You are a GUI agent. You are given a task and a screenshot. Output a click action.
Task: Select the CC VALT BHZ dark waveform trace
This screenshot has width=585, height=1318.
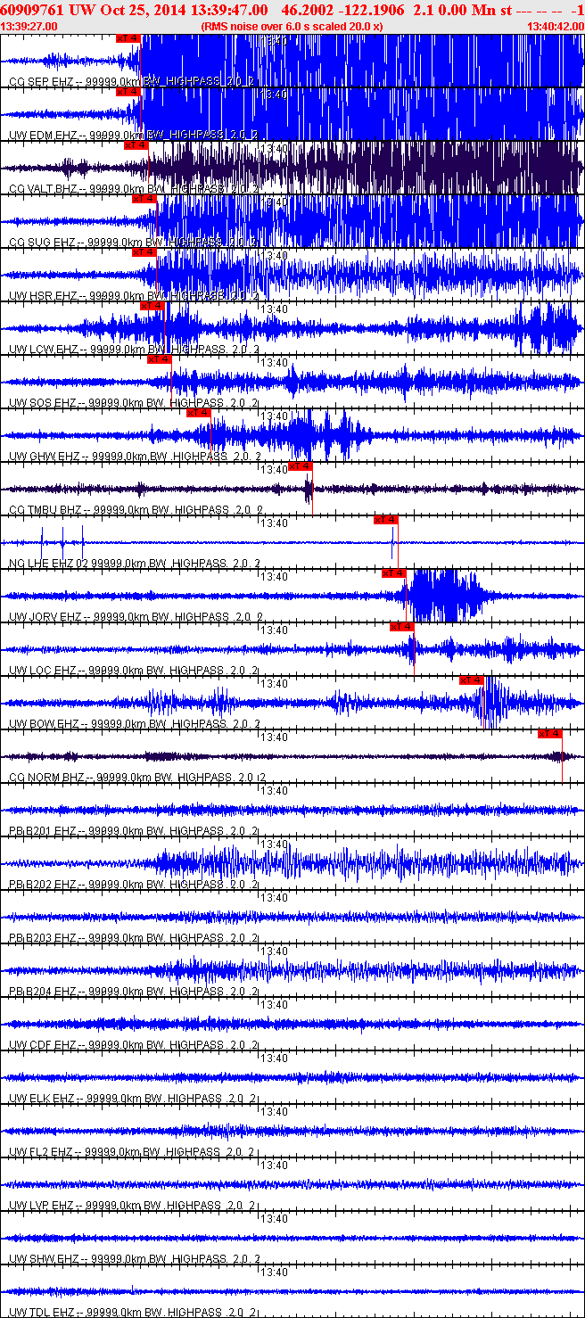(292, 168)
